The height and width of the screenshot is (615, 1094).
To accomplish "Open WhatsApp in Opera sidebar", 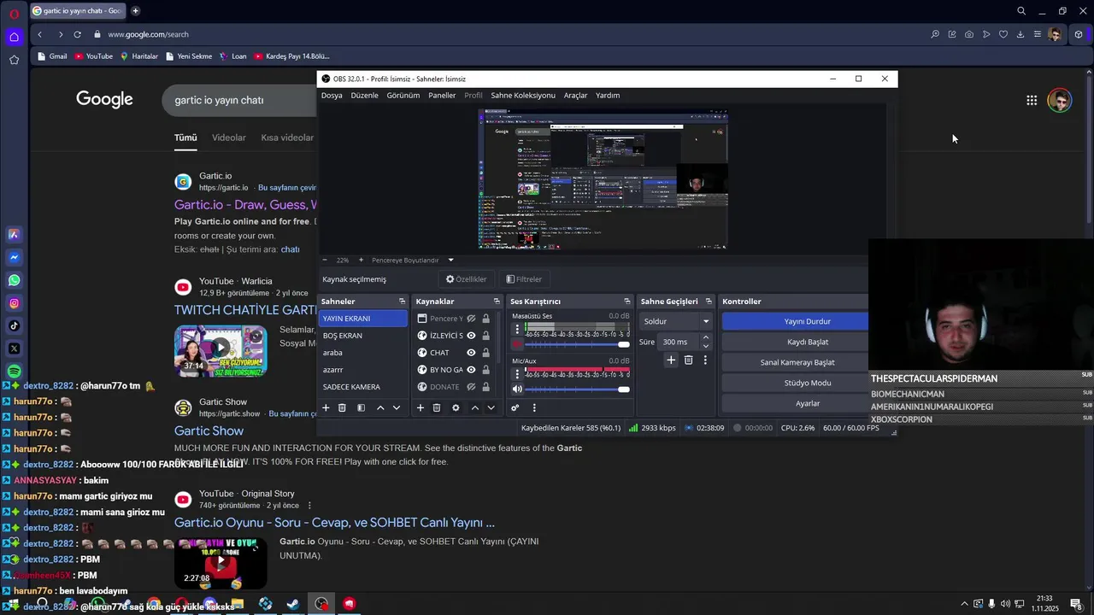I will click(x=14, y=280).
